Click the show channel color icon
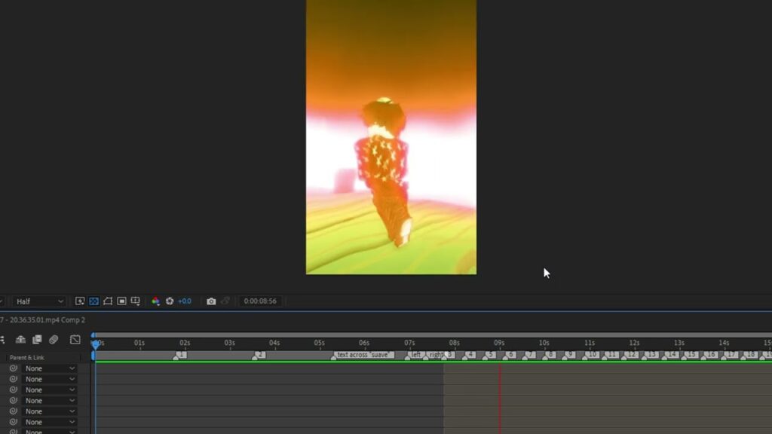 (156, 301)
